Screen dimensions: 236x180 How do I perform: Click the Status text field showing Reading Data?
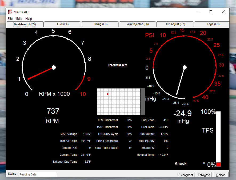coord(38,174)
